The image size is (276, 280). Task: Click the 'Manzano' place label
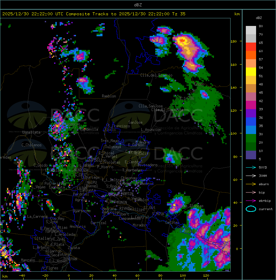point(28,260)
